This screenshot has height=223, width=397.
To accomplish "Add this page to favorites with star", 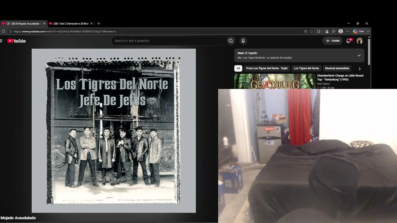I will coord(311,31).
